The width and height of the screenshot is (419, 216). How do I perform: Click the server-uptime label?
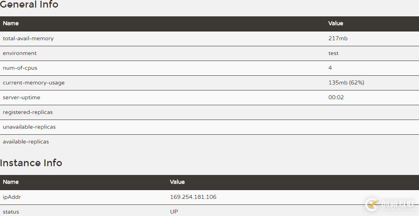pos(22,98)
